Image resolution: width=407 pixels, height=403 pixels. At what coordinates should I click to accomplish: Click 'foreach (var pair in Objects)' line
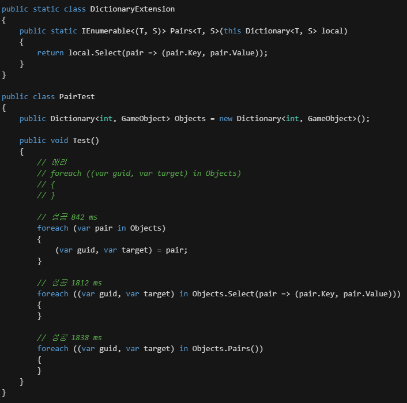click(101, 228)
